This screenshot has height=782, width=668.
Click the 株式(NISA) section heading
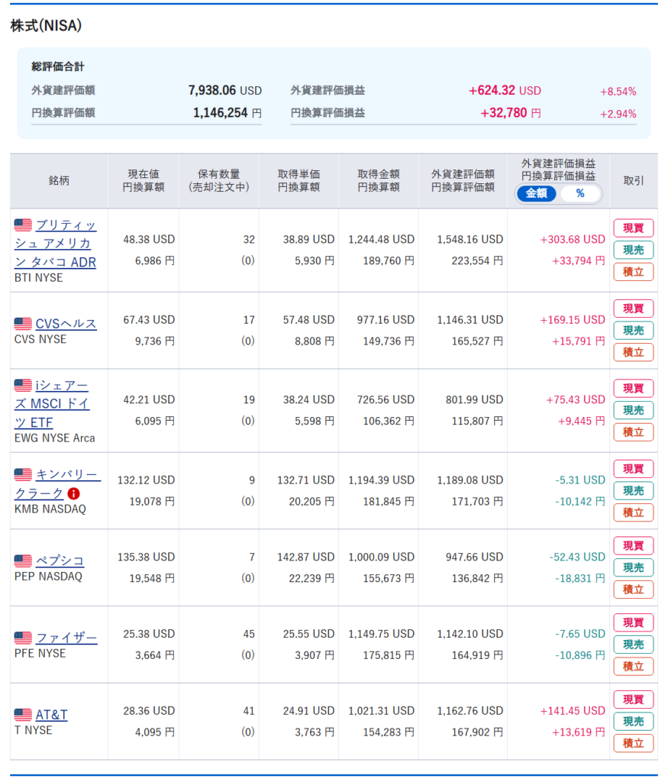pos(46,25)
